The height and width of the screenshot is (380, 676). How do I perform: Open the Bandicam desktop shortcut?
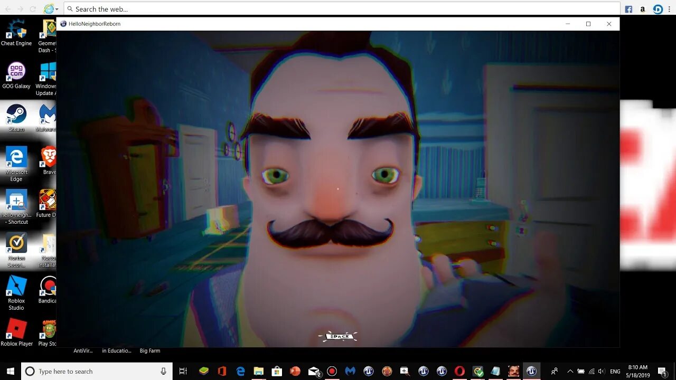click(48, 290)
